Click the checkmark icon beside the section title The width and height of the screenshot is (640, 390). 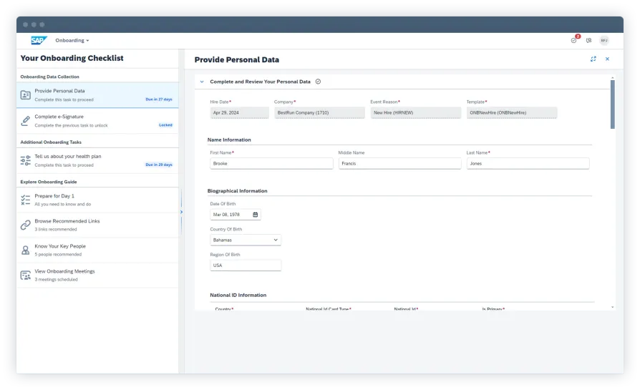point(318,82)
